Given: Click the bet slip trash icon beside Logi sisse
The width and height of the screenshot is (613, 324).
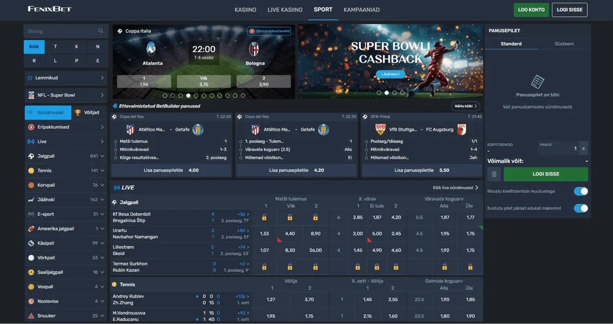Looking at the screenshot, I should point(493,174).
